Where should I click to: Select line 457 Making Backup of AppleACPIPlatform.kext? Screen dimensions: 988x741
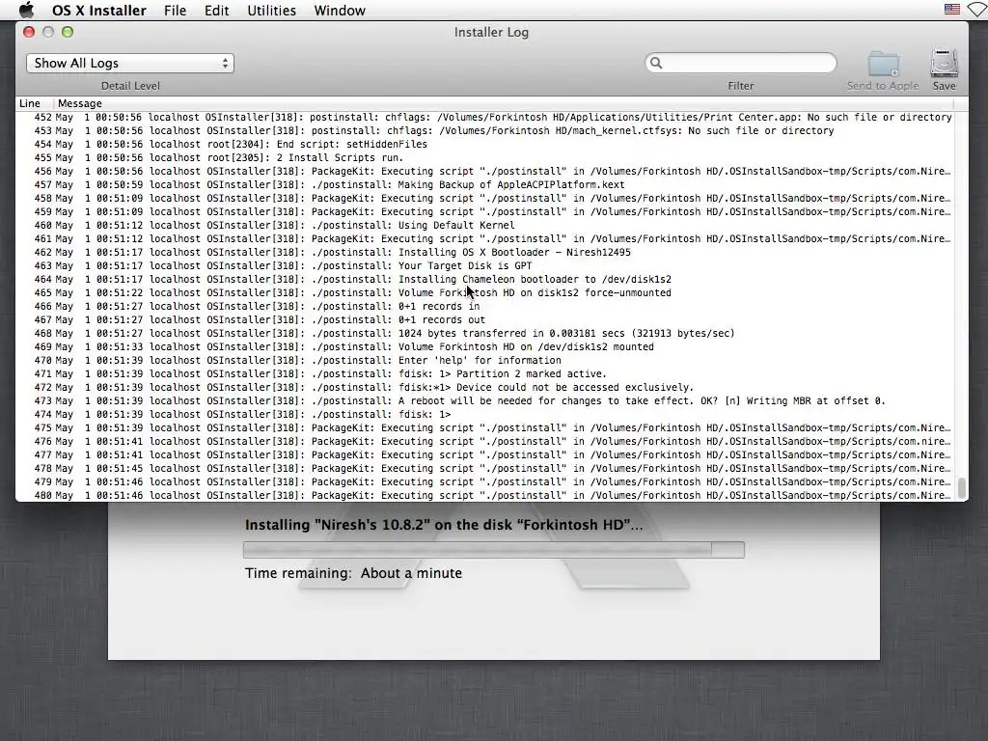485,184
